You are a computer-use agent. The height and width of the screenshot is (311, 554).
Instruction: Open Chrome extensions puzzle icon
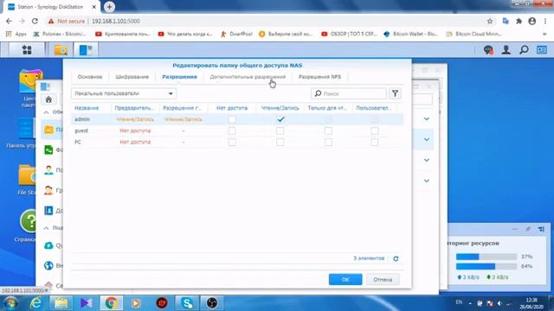click(x=519, y=21)
